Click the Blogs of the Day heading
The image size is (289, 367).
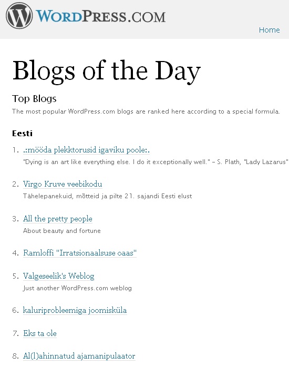pyautogui.click(x=106, y=71)
